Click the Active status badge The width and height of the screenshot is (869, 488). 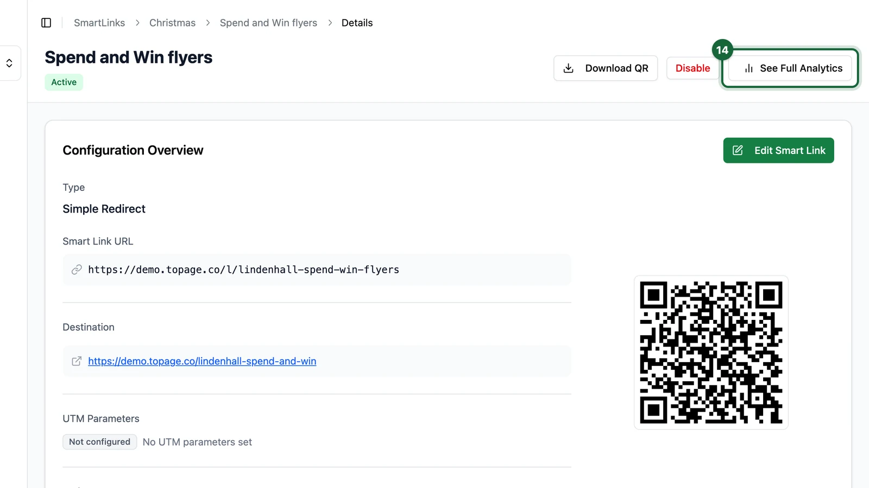click(x=64, y=82)
